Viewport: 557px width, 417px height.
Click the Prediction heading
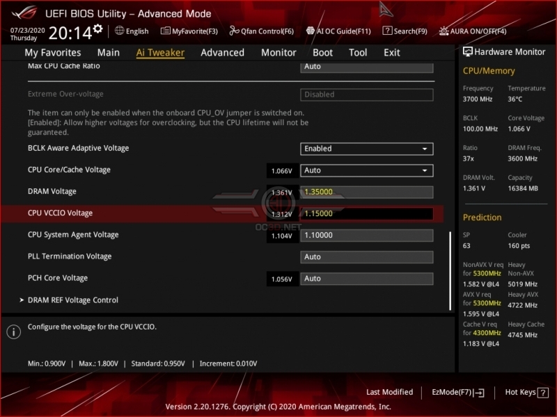[x=482, y=218]
